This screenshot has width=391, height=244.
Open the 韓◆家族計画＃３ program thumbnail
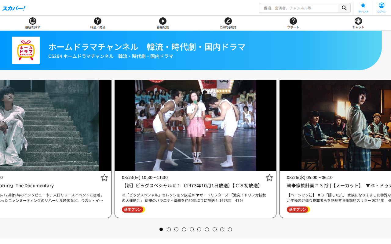(x=335, y=125)
